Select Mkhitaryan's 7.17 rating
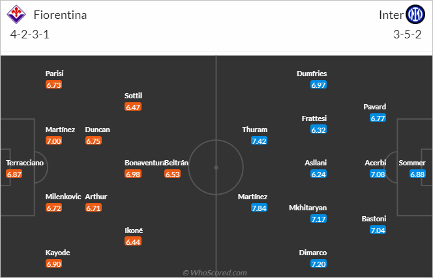The width and height of the screenshot is (433, 278). pyautogui.click(x=318, y=219)
